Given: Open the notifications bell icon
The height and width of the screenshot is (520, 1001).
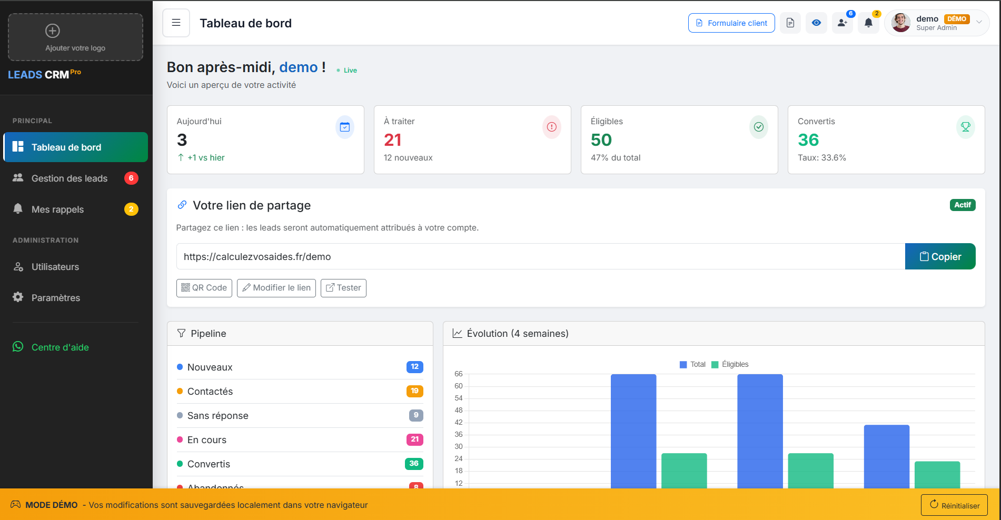Looking at the screenshot, I should point(868,23).
